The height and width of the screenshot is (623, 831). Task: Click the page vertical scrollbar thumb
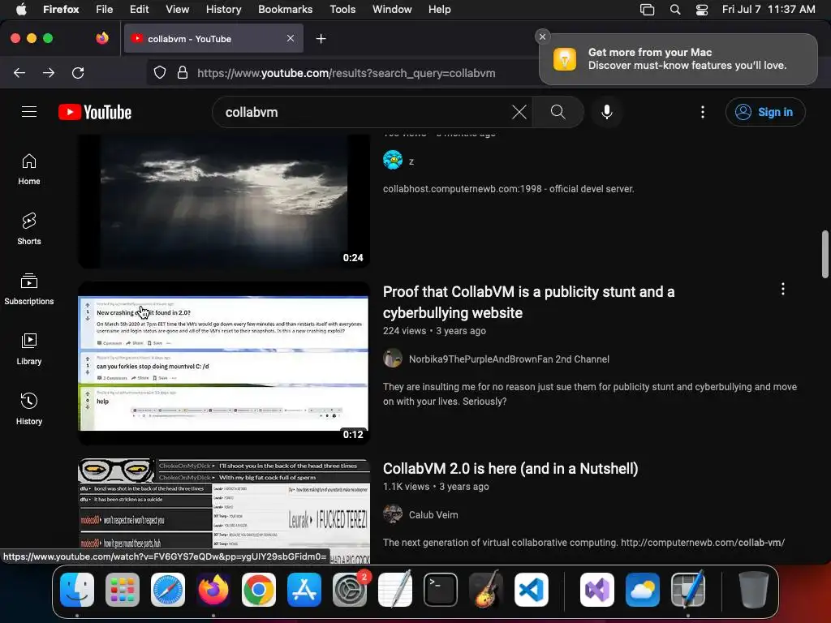click(x=825, y=254)
